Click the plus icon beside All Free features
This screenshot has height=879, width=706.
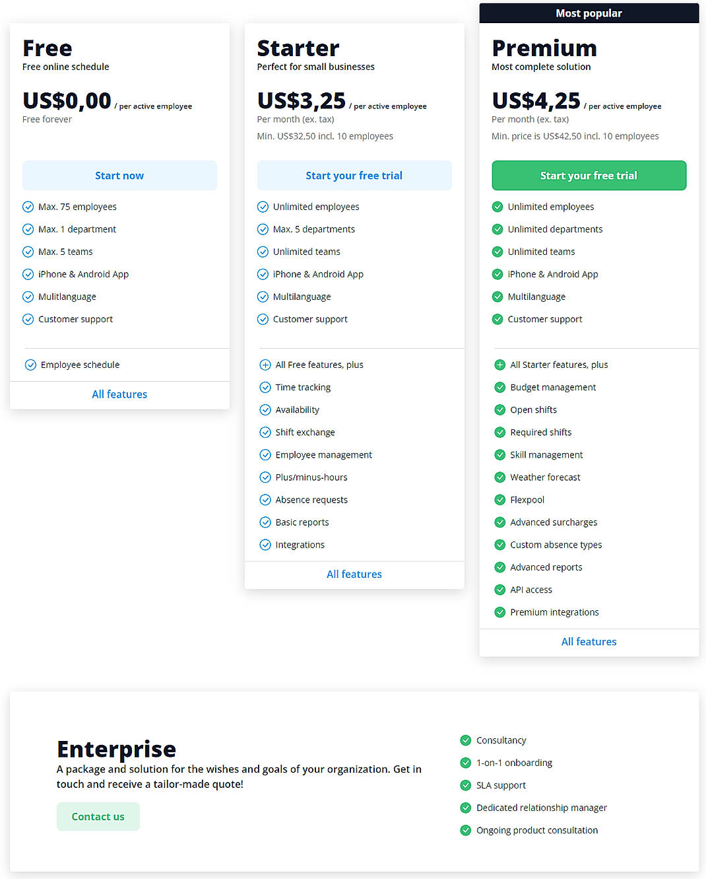click(x=265, y=365)
